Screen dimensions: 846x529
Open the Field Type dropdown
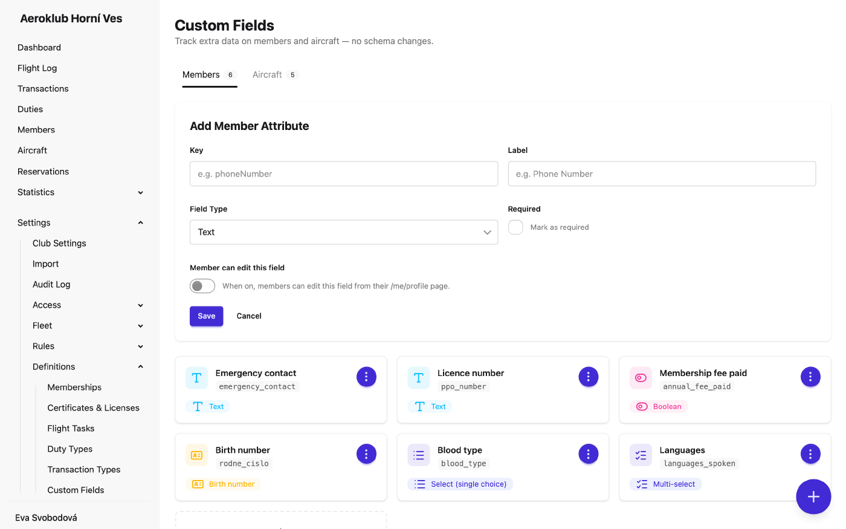pyautogui.click(x=344, y=232)
